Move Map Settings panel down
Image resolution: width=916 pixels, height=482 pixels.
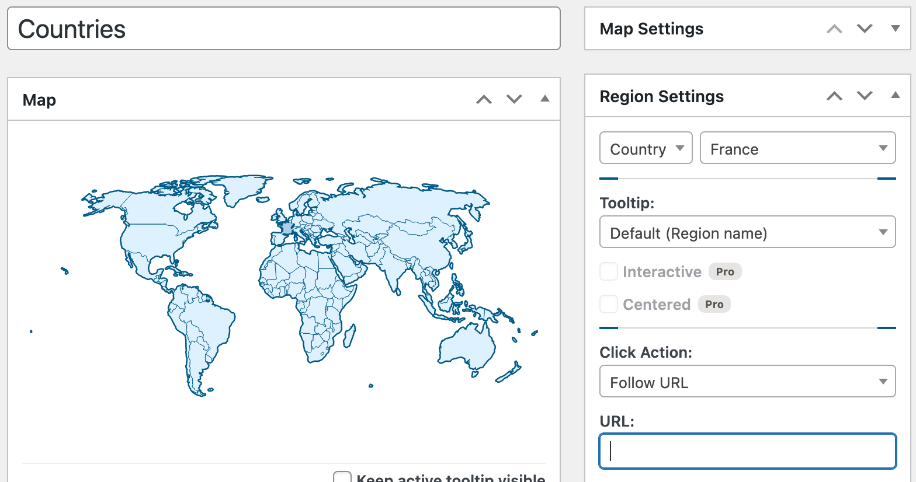click(865, 29)
